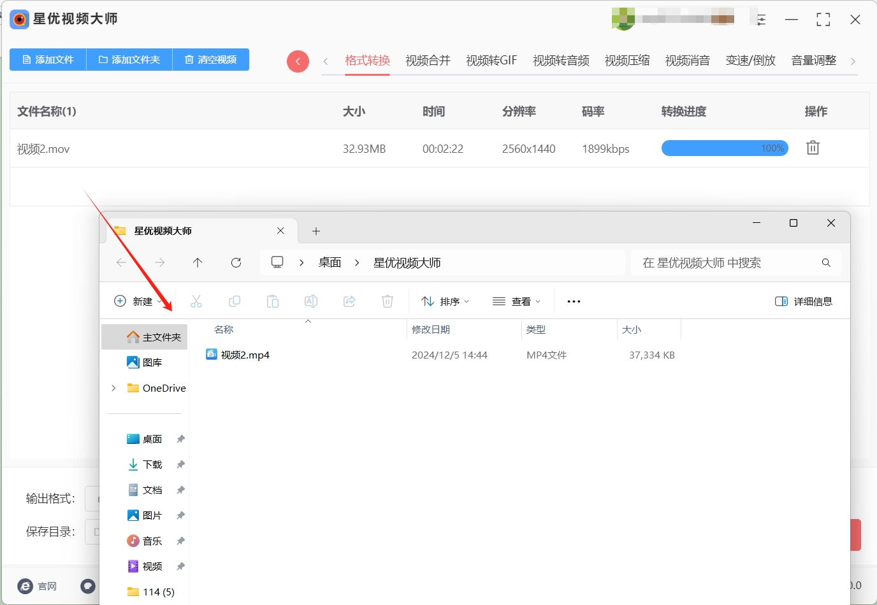Open the pinned 文档 folder
This screenshot has width=877, height=605.
[x=145, y=490]
